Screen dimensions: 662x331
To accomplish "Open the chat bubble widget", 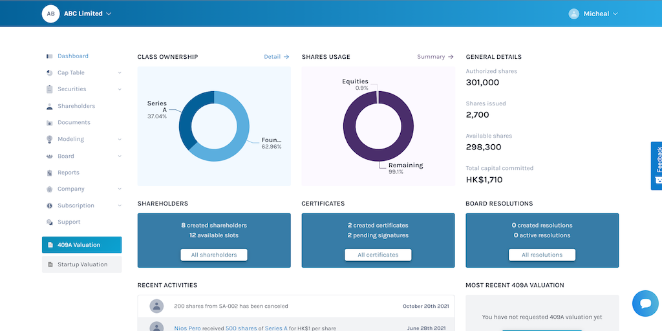I will [646, 303].
